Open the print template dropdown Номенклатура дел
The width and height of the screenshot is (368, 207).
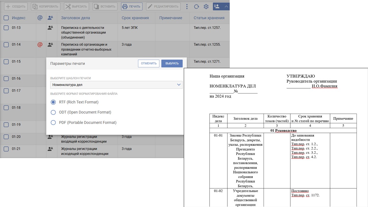pyautogui.click(x=116, y=85)
